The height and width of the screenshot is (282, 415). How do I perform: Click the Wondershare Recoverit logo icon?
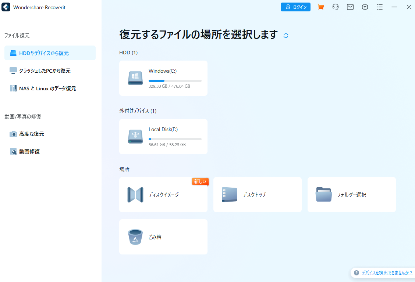[6, 7]
